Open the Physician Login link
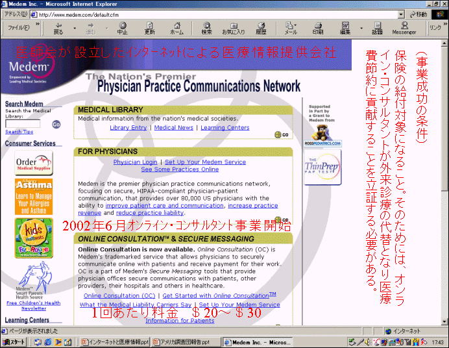This screenshot has height=348, width=449. [135, 162]
